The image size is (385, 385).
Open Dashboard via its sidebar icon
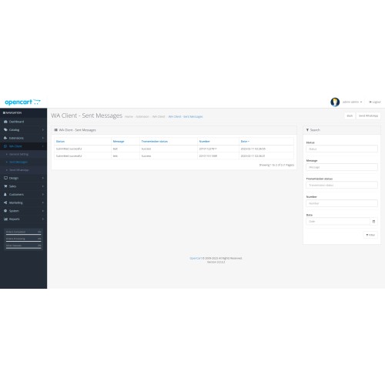pos(5,122)
